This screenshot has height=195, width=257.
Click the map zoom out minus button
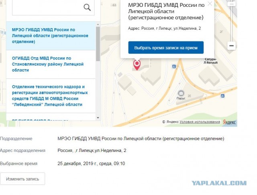pyautogui.click(x=231, y=45)
